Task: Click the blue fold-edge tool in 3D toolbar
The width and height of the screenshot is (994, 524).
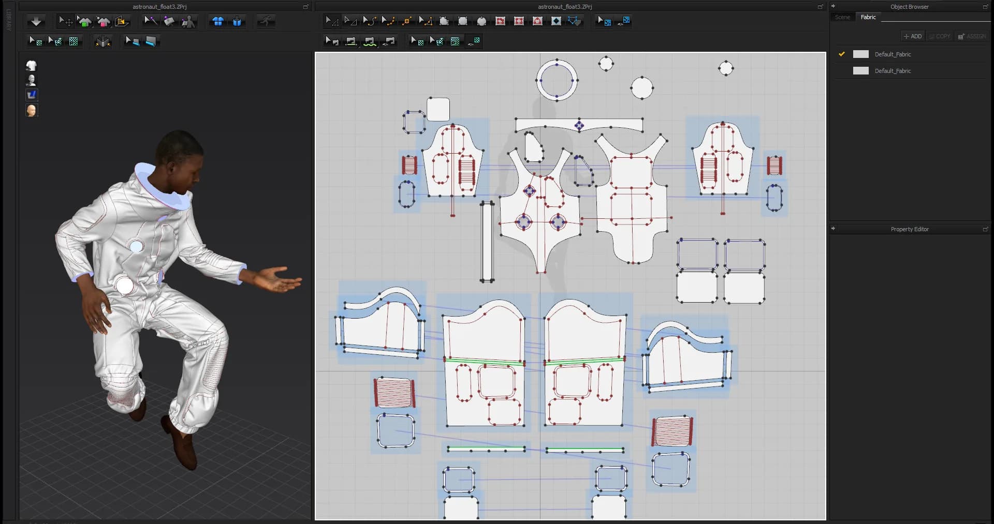Action: [x=151, y=41]
